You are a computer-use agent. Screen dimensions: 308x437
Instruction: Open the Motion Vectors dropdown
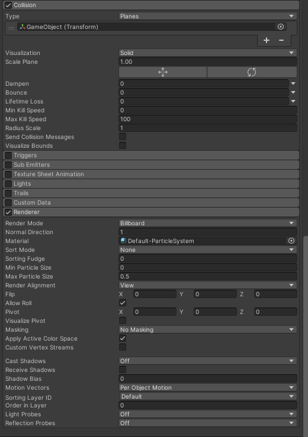(x=208, y=387)
